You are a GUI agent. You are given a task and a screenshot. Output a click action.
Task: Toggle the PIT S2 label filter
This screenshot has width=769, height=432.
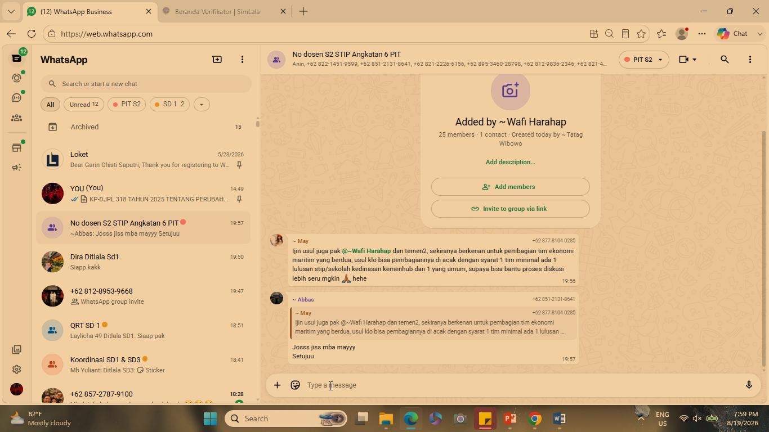(127, 104)
